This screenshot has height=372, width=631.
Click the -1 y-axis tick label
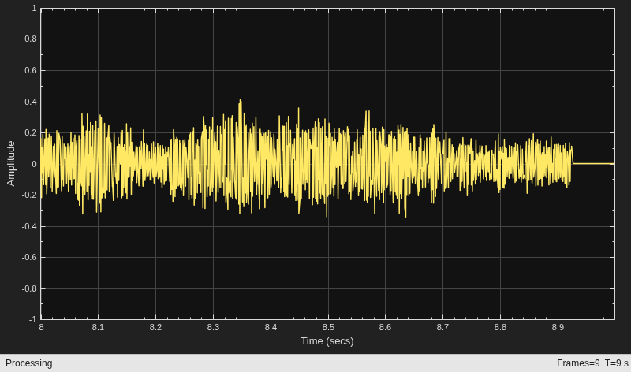click(x=33, y=320)
